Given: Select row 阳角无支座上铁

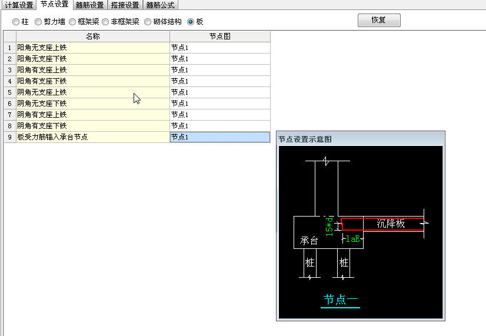Looking at the screenshot, I should pyautogui.click(x=93, y=48).
